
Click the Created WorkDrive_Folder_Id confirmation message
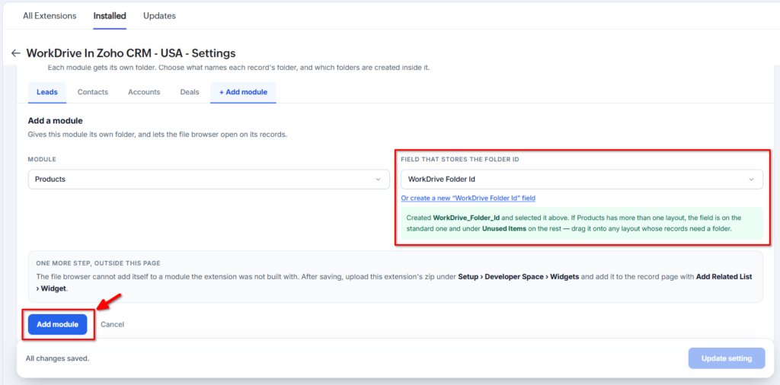tap(582, 224)
